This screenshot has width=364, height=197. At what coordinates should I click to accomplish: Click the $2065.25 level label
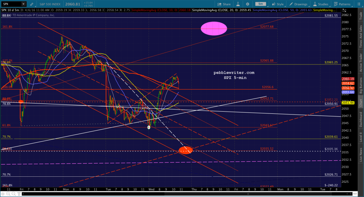(x=331, y=62)
